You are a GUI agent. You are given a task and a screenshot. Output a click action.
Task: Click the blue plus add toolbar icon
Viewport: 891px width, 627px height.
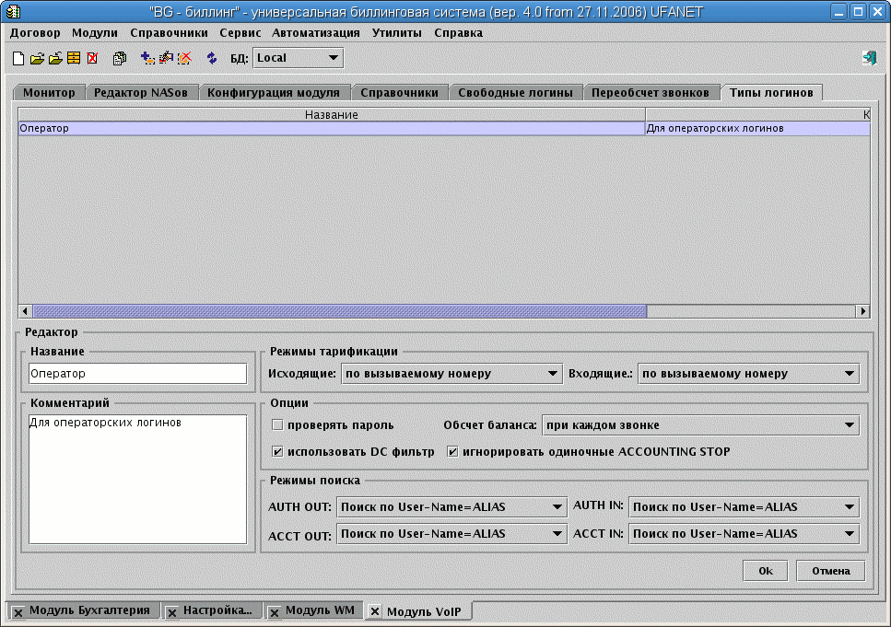(x=147, y=58)
